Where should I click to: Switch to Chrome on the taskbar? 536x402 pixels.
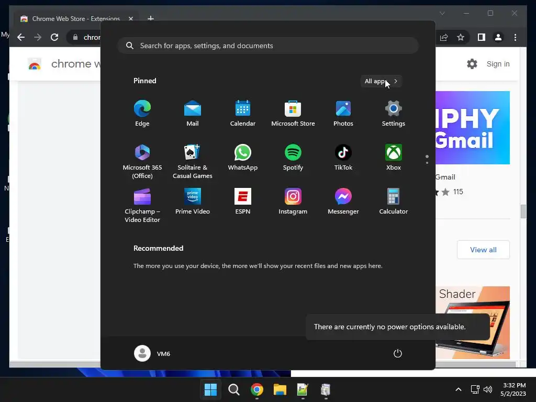256,389
